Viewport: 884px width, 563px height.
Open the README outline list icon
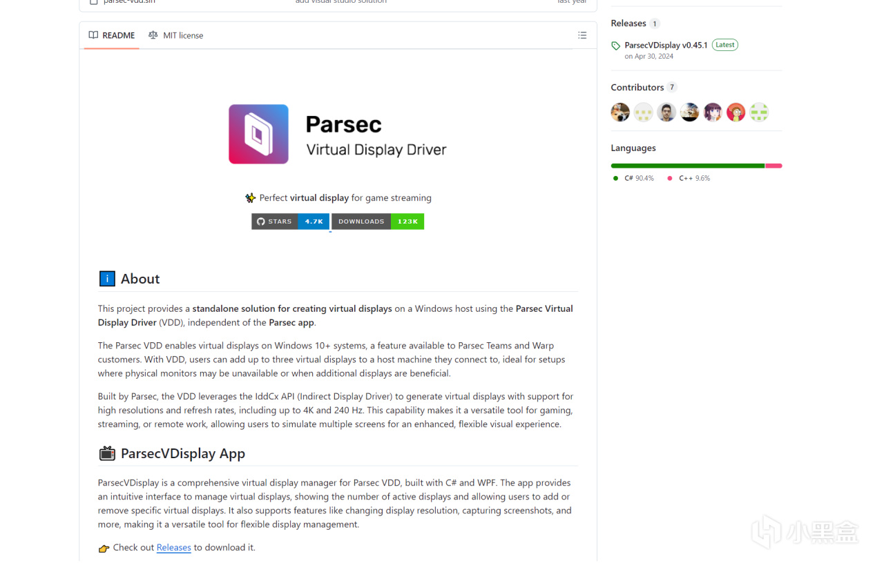pos(582,35)
